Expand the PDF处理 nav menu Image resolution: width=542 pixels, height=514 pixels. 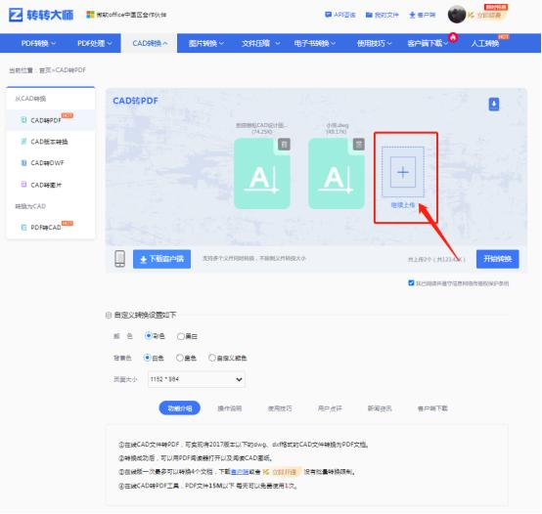[x=95, y=43]
